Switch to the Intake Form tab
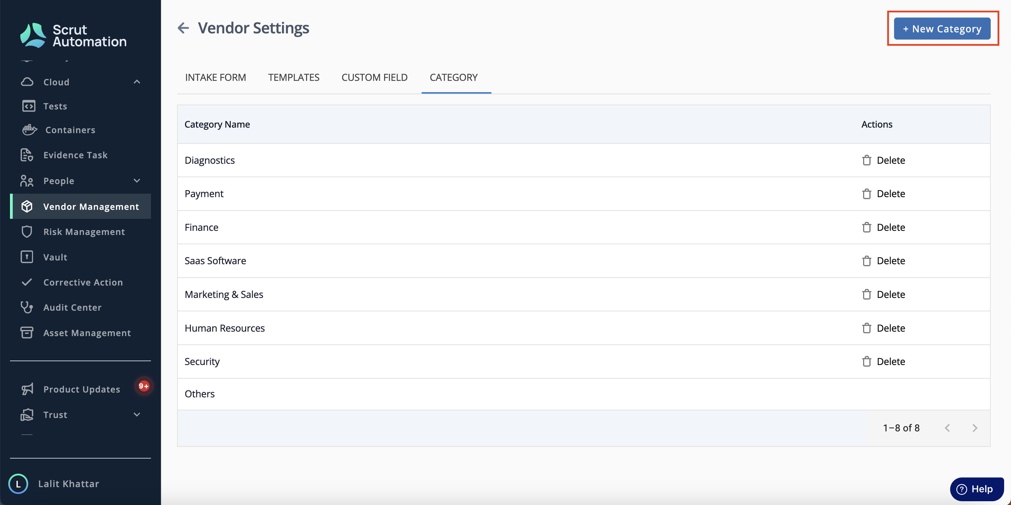Screen dimensions: 1011x505 coord(216,77)
